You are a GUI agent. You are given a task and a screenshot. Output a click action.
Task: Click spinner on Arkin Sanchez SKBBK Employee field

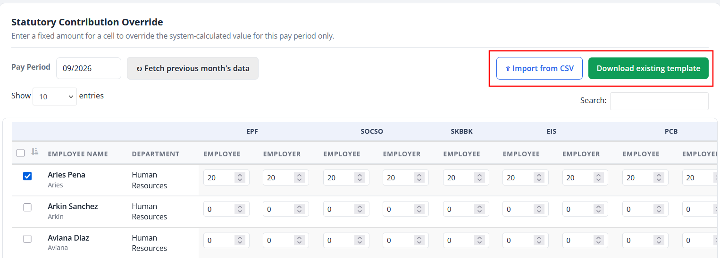coord(479,209)
